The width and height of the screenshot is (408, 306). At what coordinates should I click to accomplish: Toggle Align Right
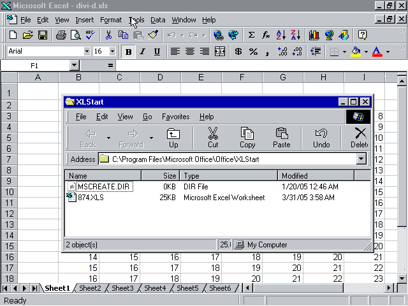click(x=205, y=52)
